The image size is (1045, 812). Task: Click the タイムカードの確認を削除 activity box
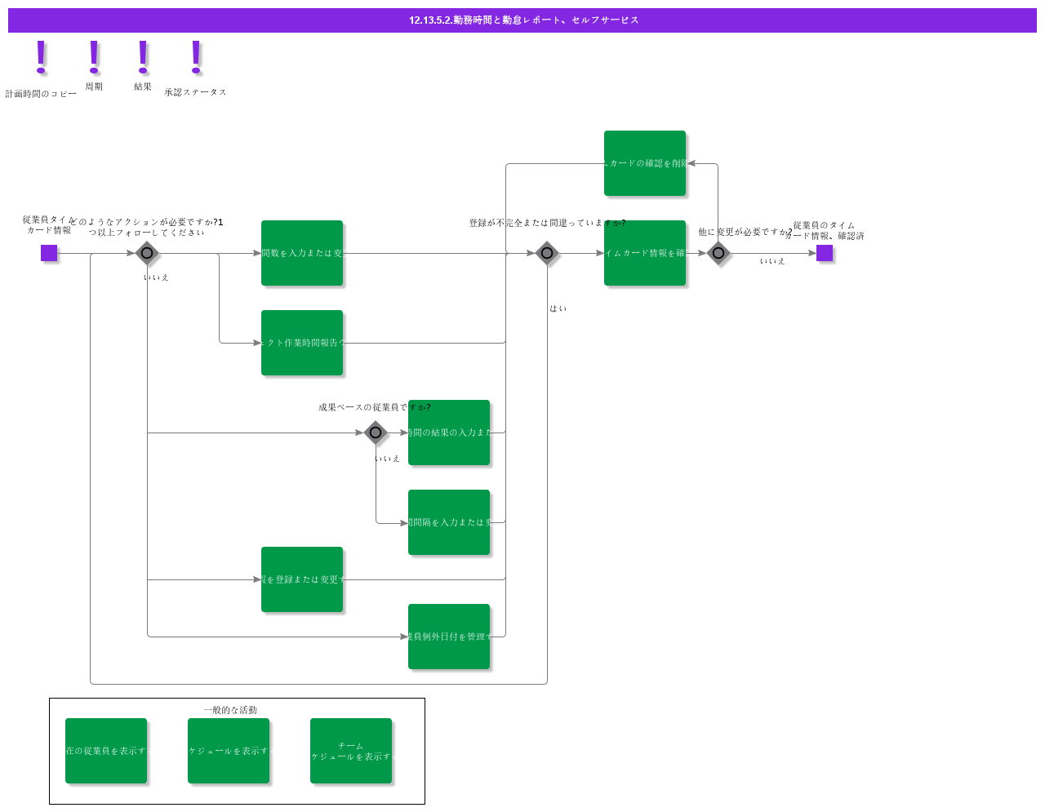pyautogui.click(x=645, y=163)
